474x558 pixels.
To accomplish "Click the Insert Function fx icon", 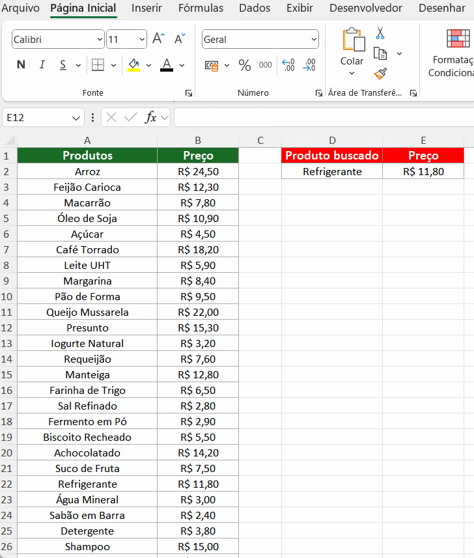I will click(151, 117).
